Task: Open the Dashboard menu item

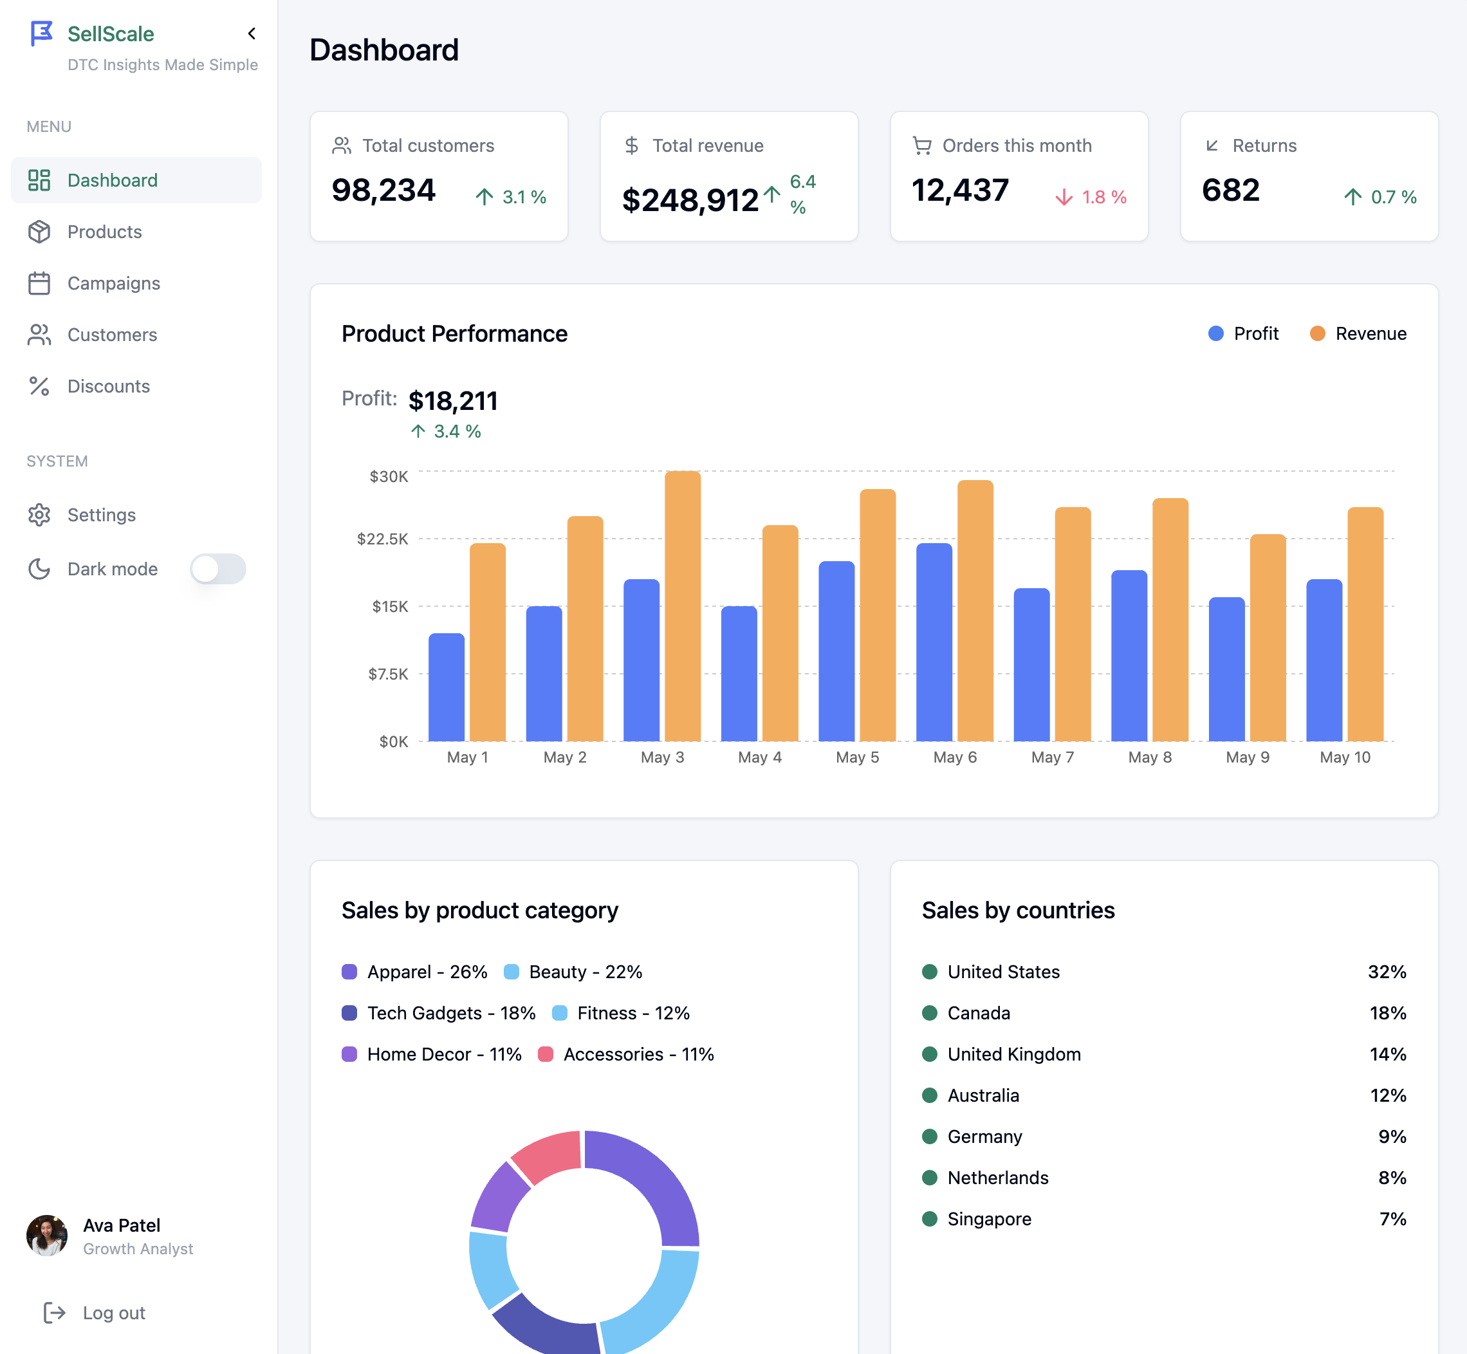Action: pyautogui.click(x=113, y=180)
